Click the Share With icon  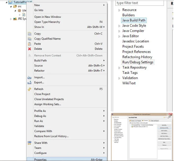[x=30, y=143]
